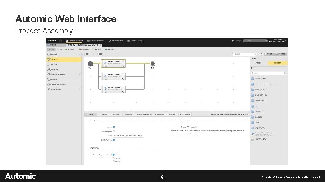325x182 pixels.
Task: Click the footer icon of the lowest task box
Action: point(122,92)
